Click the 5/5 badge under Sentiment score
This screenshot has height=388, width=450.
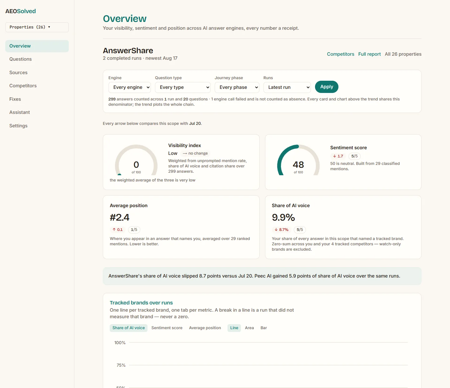(354, 156)
